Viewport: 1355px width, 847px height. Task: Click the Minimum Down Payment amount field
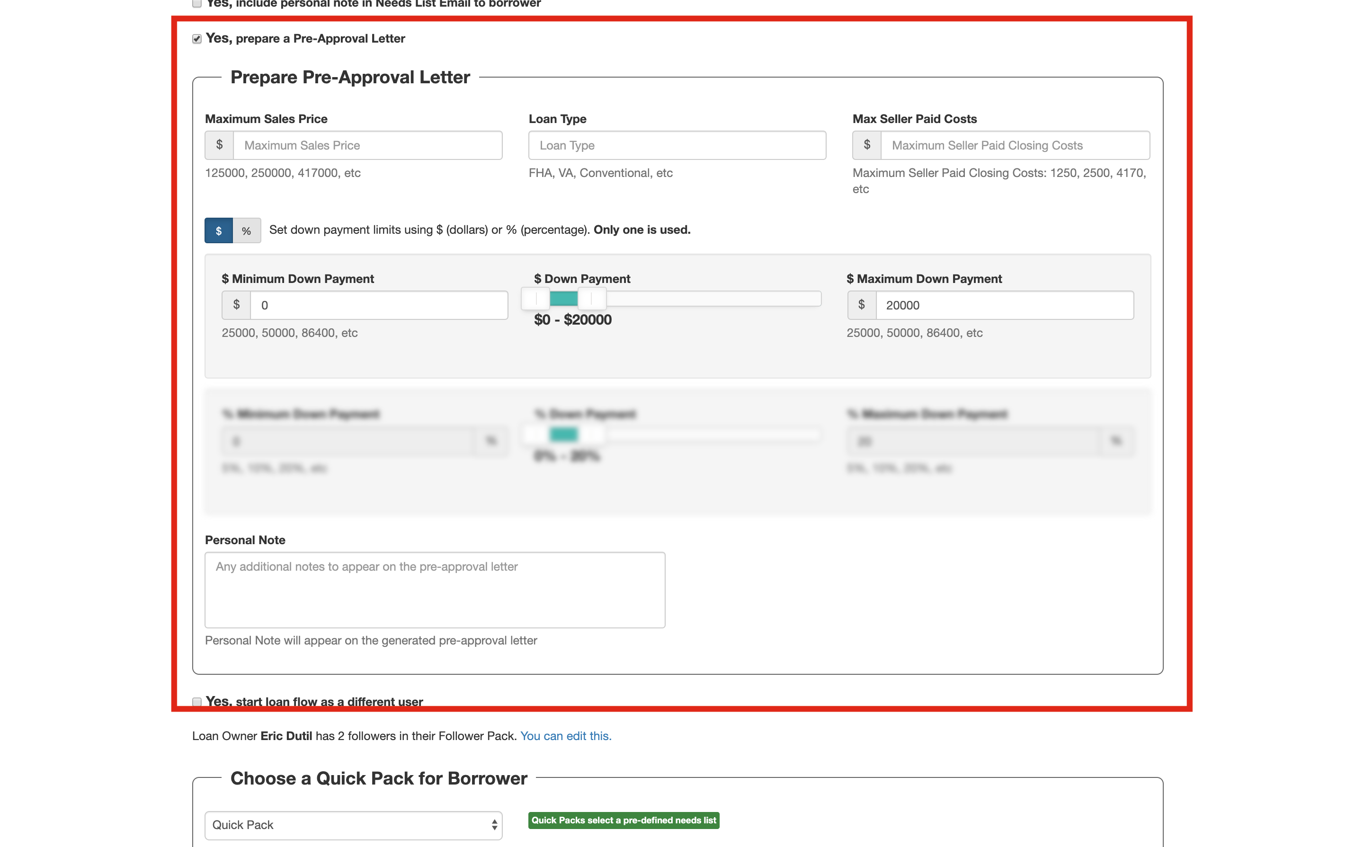coord(378,305)
